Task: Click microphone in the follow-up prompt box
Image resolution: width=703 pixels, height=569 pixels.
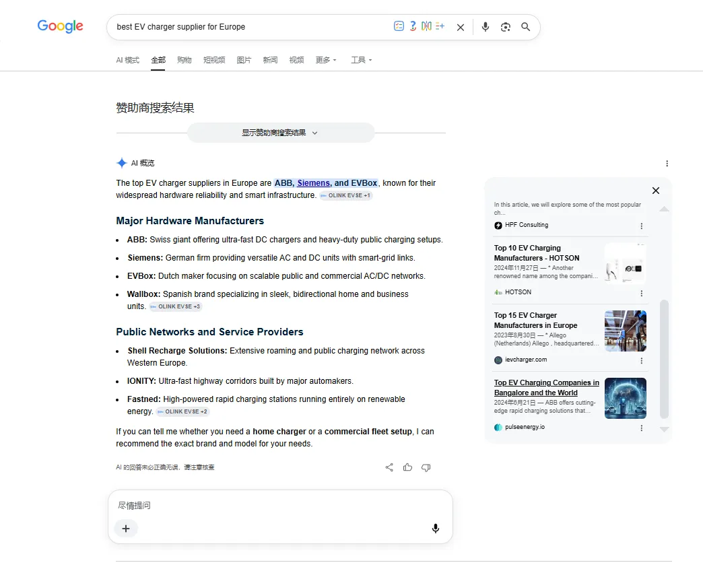Action: coord(436,528)
